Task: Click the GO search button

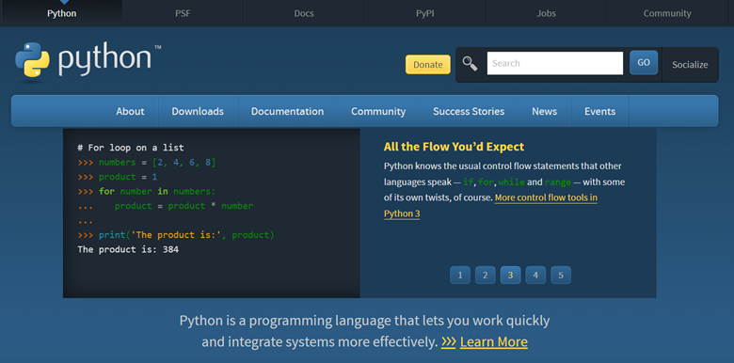Action: (644, 63)
